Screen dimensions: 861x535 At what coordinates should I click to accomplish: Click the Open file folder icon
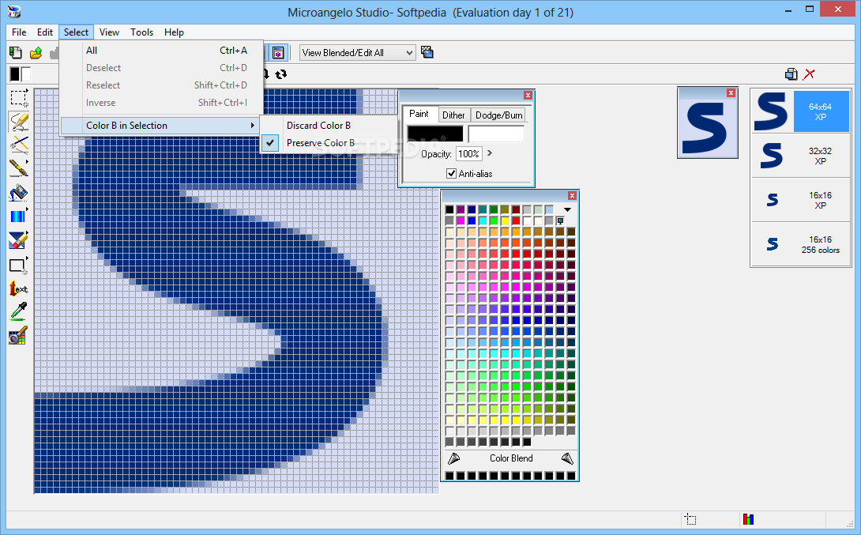point(36,53)
